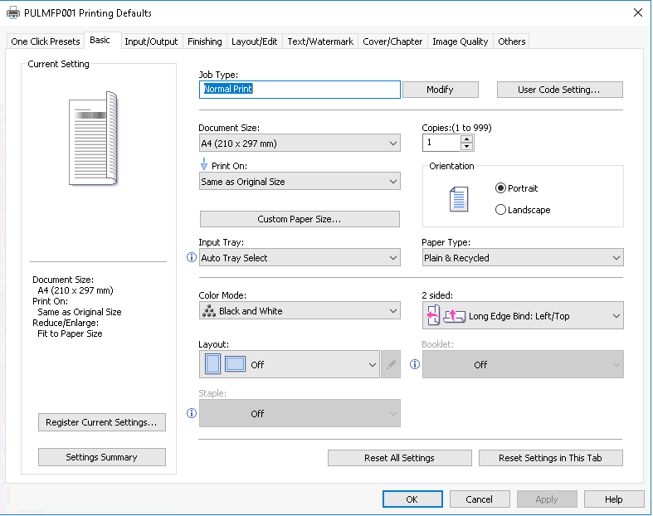
Task: Click the Help button
Action: [x=613, y=499]
